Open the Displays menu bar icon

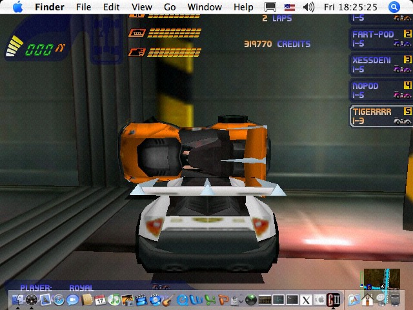pos(270,7)
